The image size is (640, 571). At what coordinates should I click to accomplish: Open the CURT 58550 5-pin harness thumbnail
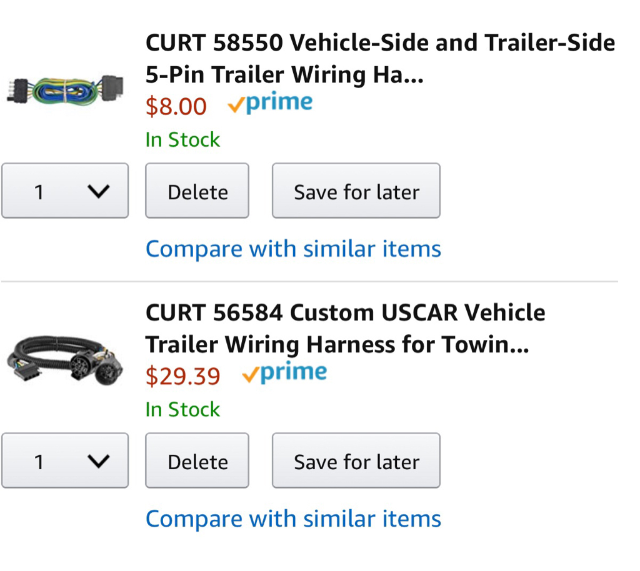pyautogui.click(x=65, y=90)
